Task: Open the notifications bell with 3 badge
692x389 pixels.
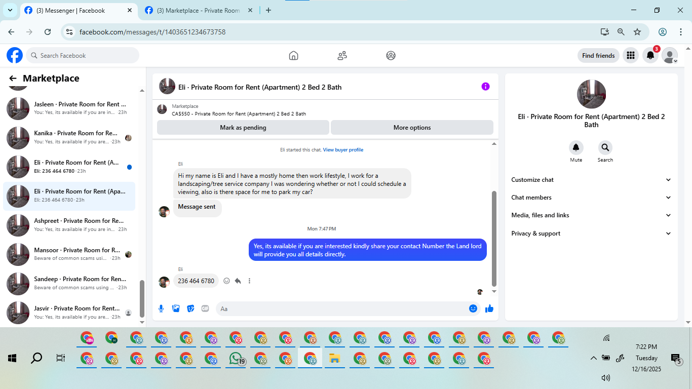Action: click(650, 56)
